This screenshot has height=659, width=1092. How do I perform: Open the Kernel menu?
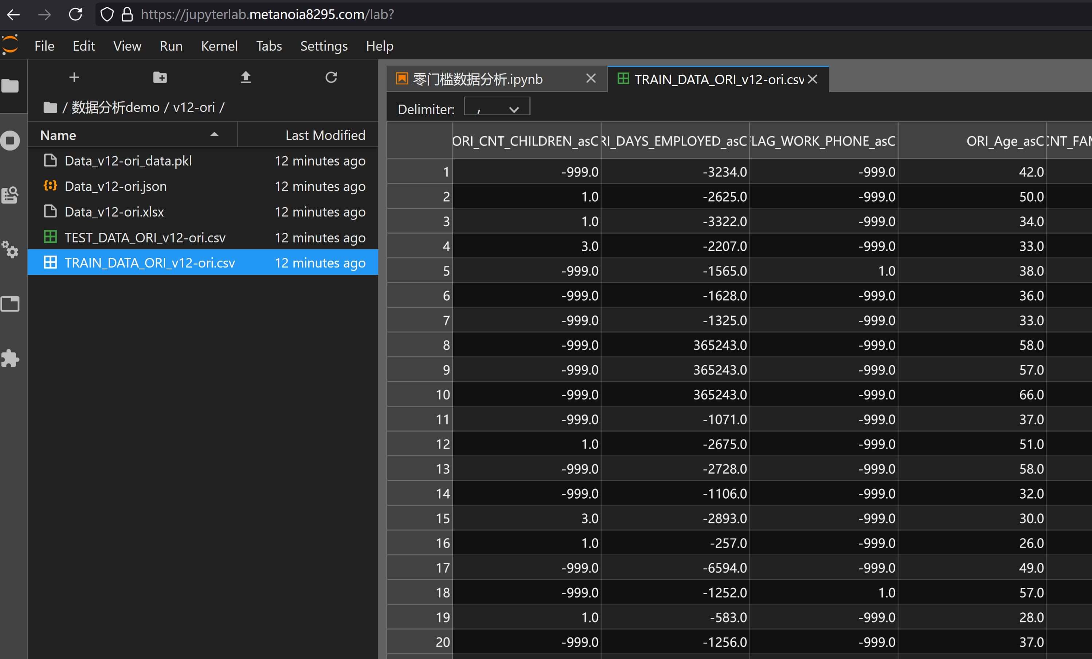tap(219, 46)
